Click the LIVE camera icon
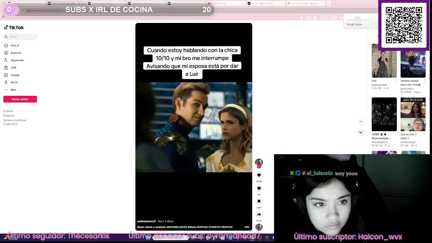 click(x=6, y=68)
